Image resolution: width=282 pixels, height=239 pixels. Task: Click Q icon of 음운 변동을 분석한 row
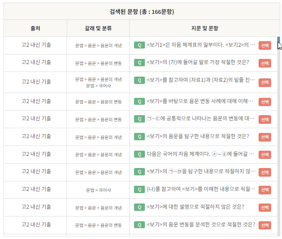(139, 225)
